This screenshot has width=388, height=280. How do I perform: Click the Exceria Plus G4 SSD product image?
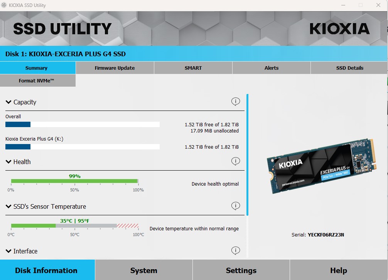tap(321, 166)
